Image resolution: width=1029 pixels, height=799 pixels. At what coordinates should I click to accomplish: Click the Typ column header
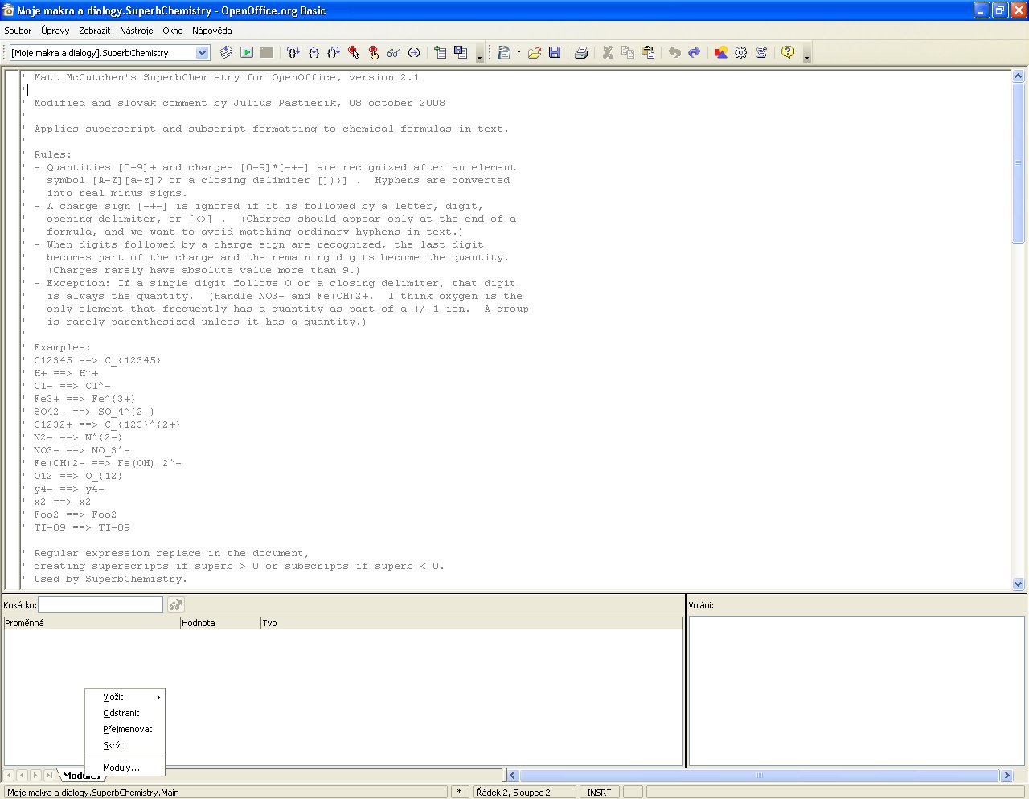(x=471, y=623)
